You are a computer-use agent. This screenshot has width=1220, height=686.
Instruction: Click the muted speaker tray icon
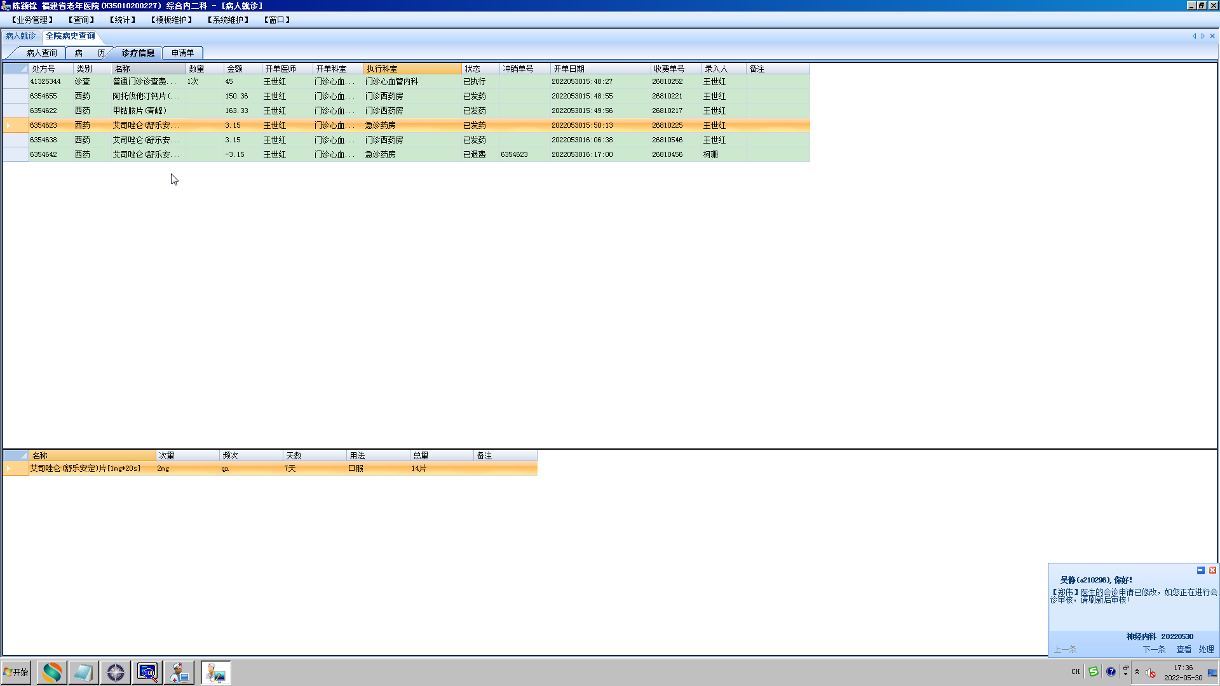tap(1151, 673)
